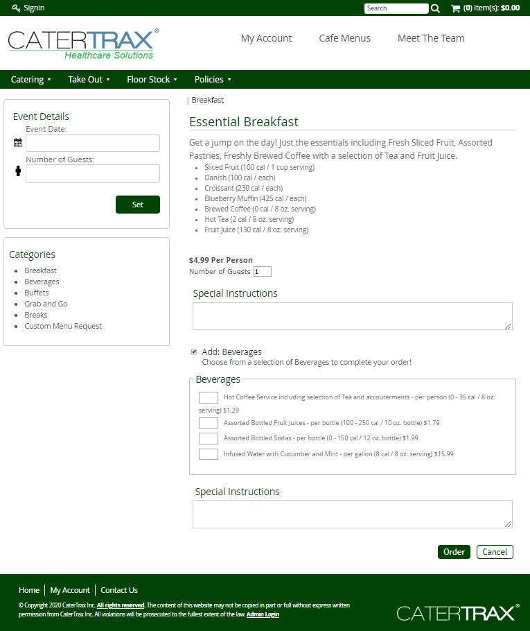Click the Breakfast breadcrumb link
The width and height of the screenshot is (530, 631).
pyautogui.click(x=207, y=100)
